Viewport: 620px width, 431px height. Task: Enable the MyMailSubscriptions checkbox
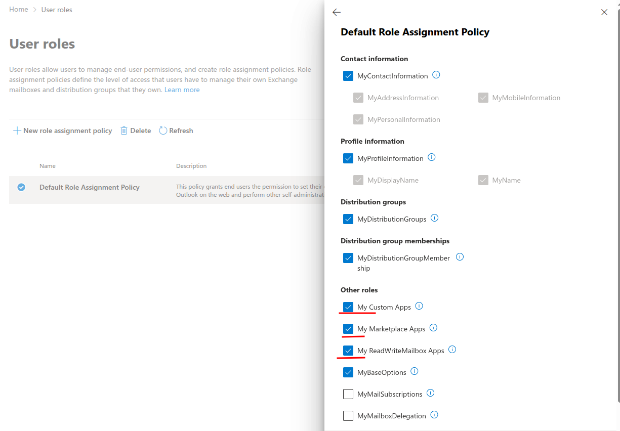coord(348,394)
